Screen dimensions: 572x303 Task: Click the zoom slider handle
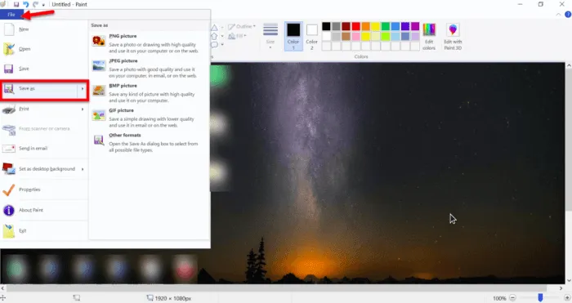click(540, 298)
